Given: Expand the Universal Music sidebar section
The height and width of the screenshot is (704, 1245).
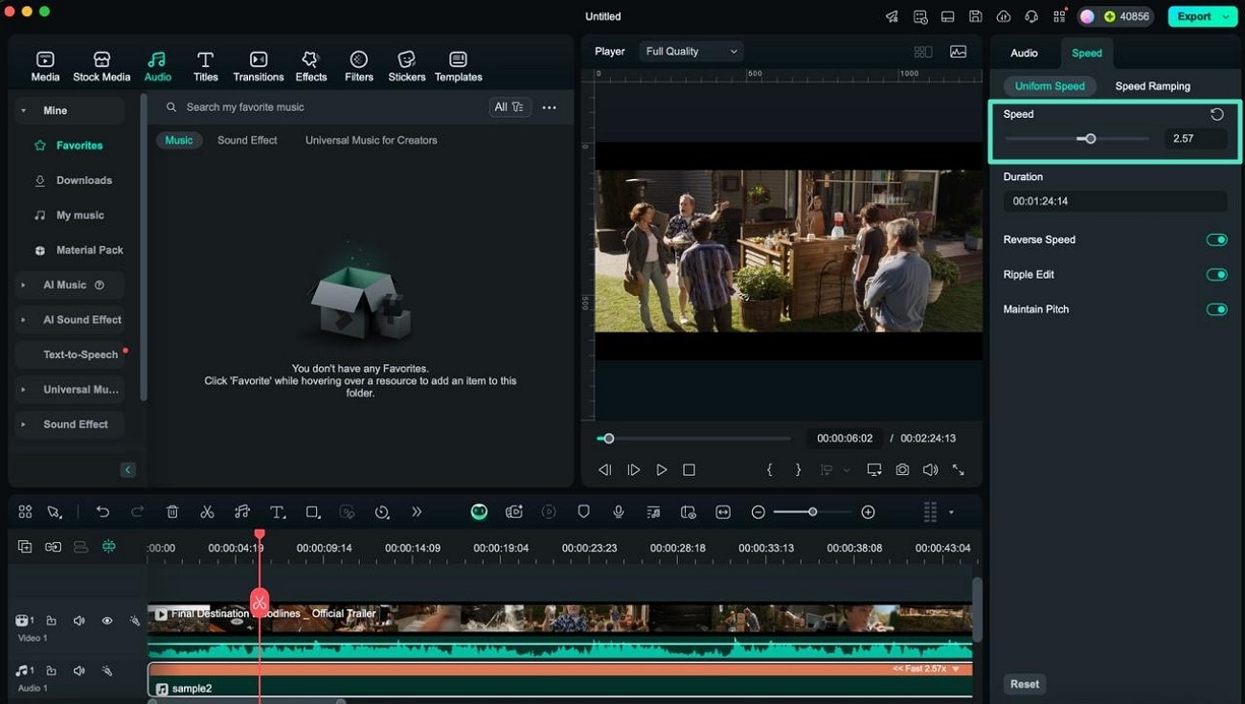Looking at the screenshot, I should pyautogui.click(x=23, y=390).
